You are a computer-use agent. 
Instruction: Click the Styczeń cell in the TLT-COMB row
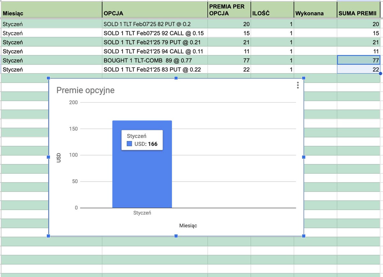click(51, 60)
